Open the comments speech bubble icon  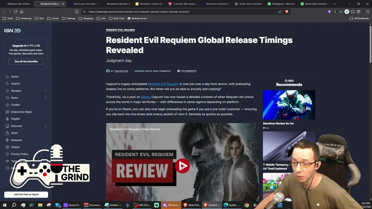point(179,71)
